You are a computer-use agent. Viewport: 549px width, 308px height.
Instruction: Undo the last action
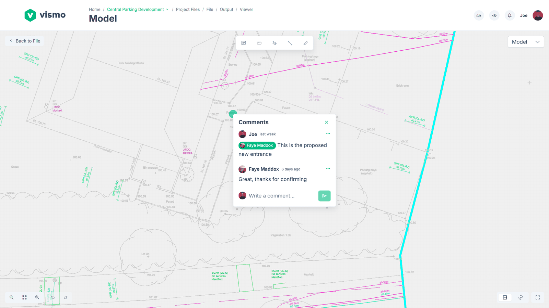(x=52, y=297)
